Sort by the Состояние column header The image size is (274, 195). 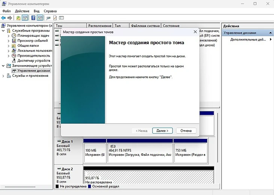[x=190, y=25]
